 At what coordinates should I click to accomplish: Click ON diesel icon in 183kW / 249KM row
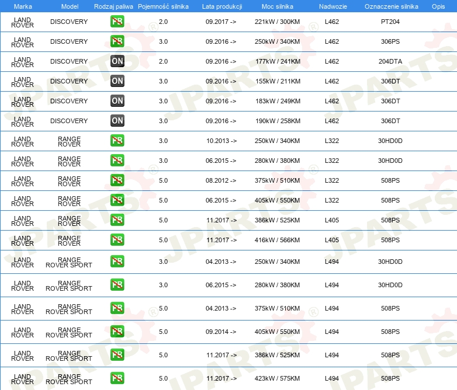click(x=117, y=101)
